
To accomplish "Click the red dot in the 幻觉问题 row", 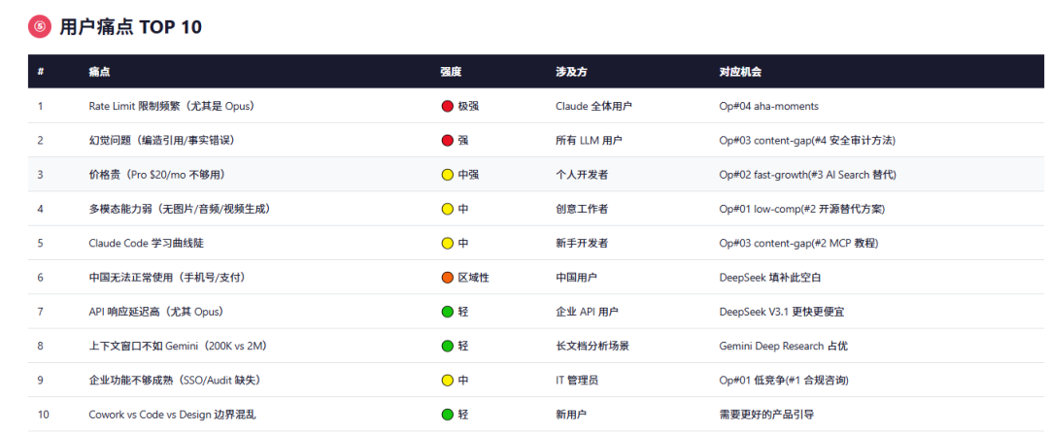I will pyautogui.click(x=448, y=141).
